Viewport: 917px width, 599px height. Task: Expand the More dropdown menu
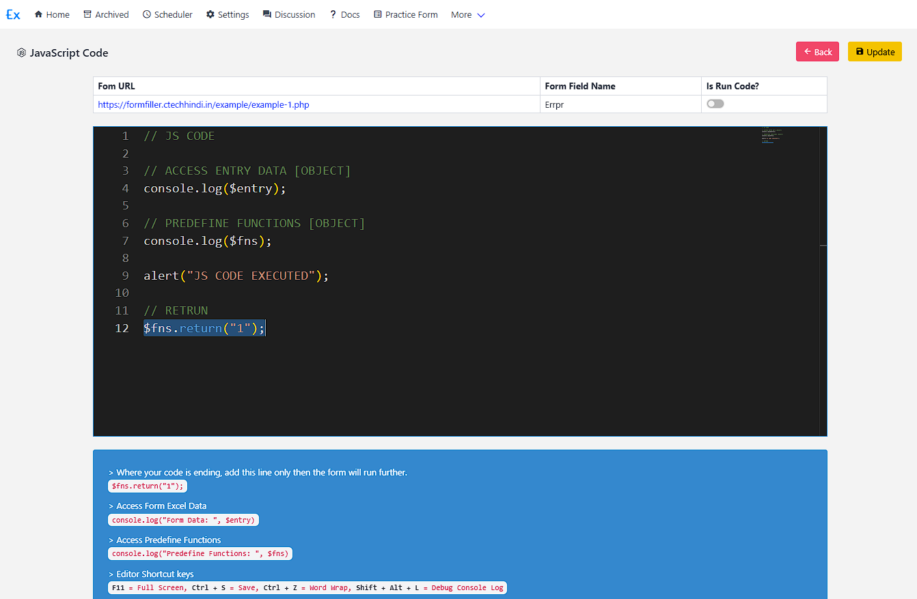pyautogui.click(x=461, y=14)
